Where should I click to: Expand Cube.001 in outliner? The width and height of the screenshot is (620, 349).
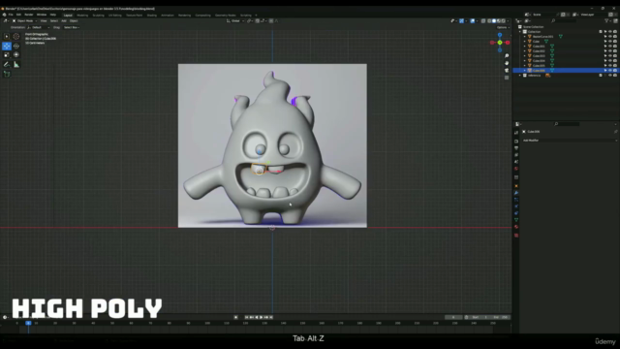tap(525, 47)
